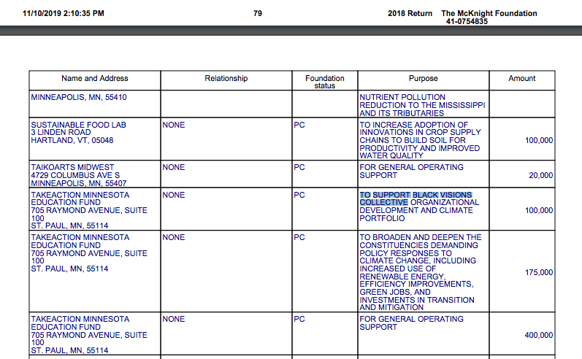Click PC in Black Visions Collective row
The height and width of the screenshot is (359, 582).
[299, 195]
